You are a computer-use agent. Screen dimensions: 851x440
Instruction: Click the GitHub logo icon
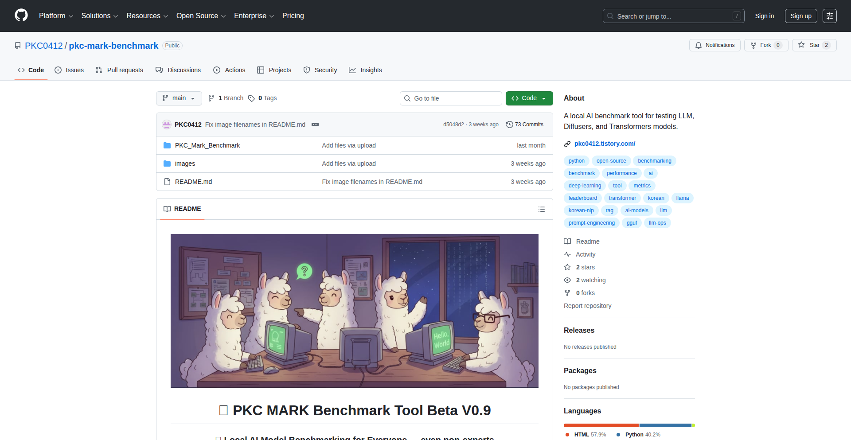tap(21, 16)
